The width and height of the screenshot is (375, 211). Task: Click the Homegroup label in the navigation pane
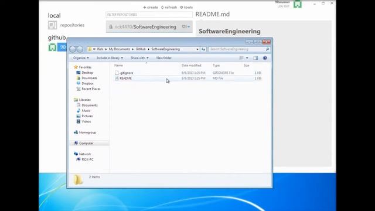(x=87, y=132)
